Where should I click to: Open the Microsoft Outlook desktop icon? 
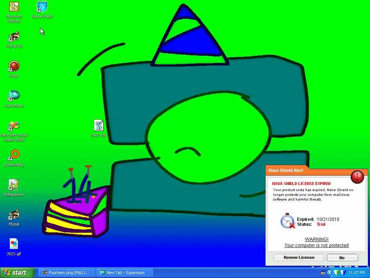(x=14, y=12)
